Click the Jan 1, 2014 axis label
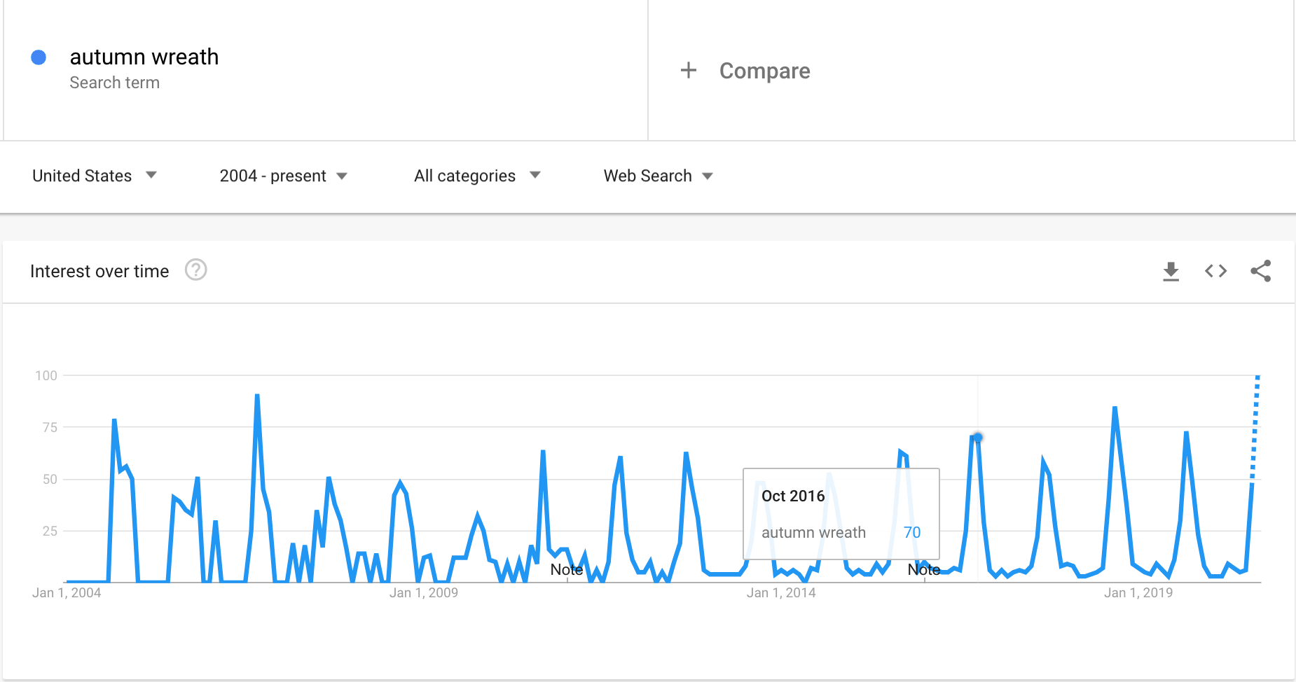Screen dimensions: 1296x682 [780, 593]
